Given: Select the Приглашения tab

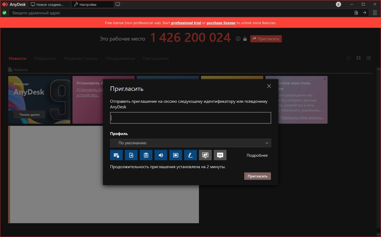Looking at the screenshot, I should point(156,59).
